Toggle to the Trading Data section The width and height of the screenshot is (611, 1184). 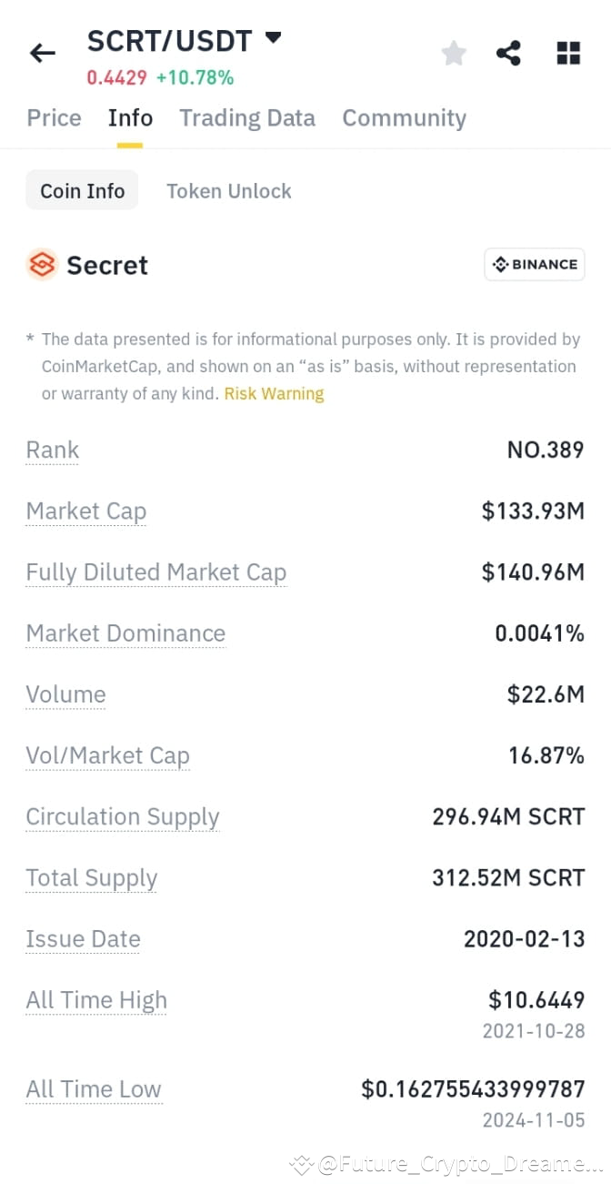246,117
